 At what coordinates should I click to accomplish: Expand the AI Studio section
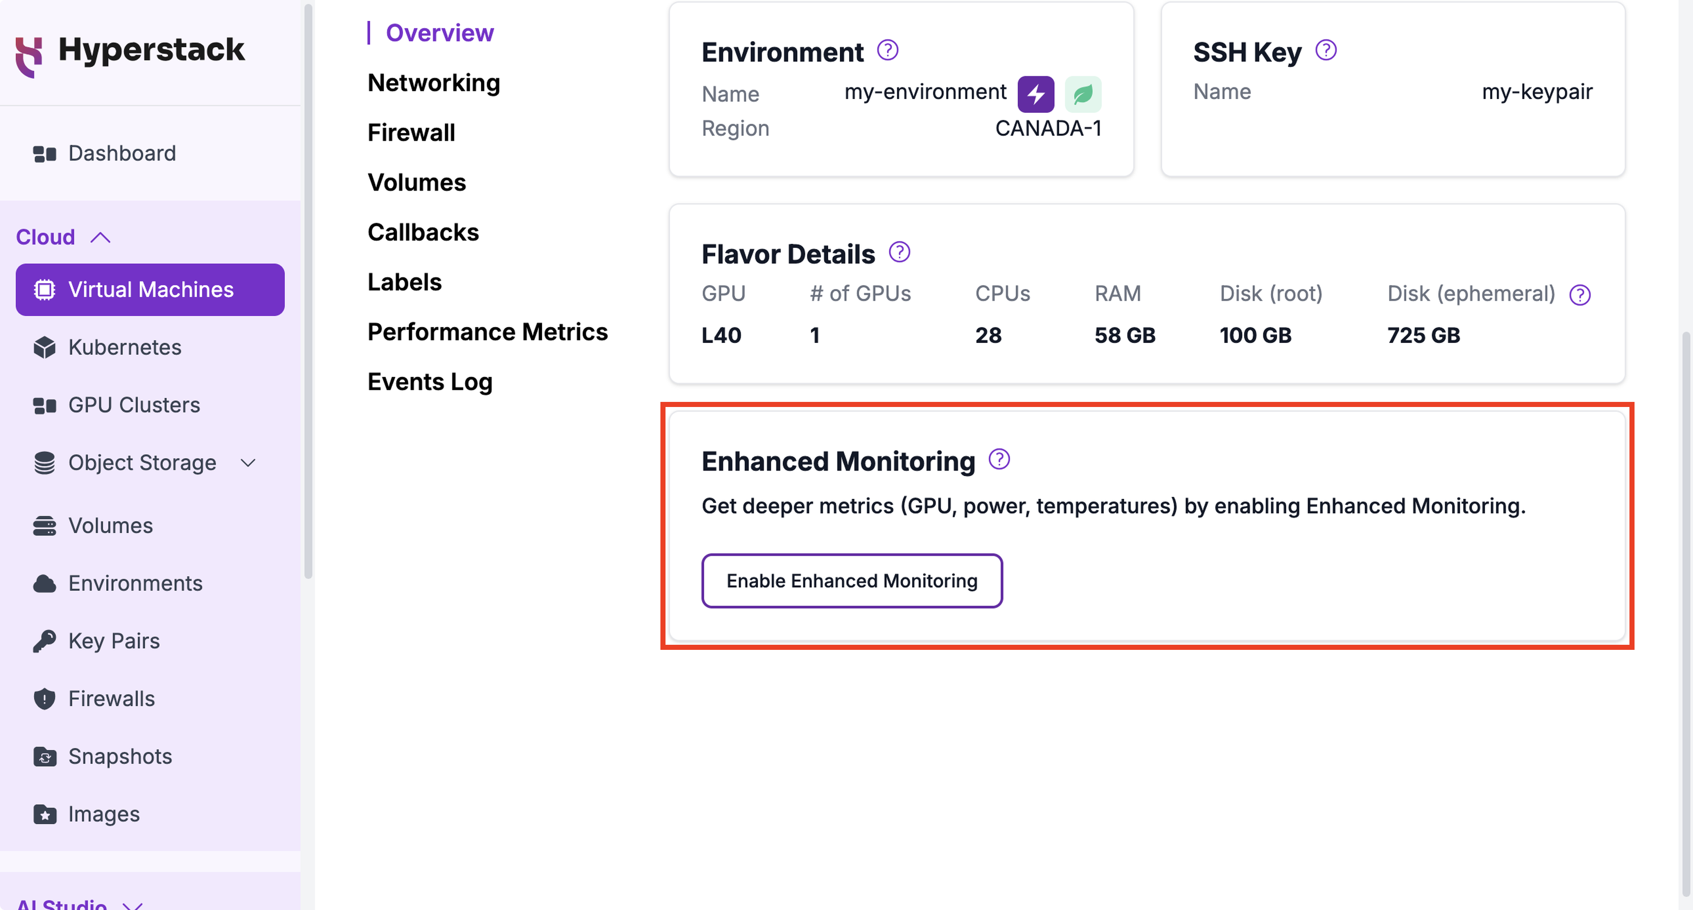click(79, 904)
